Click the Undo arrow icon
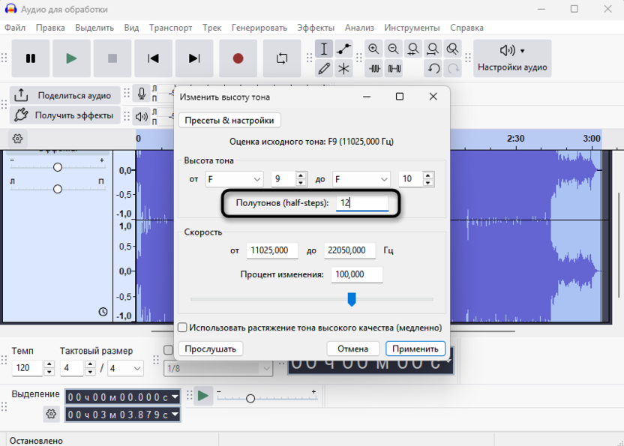Image resolution: width=624 pixels, height=446 pixels. (433, 69)
